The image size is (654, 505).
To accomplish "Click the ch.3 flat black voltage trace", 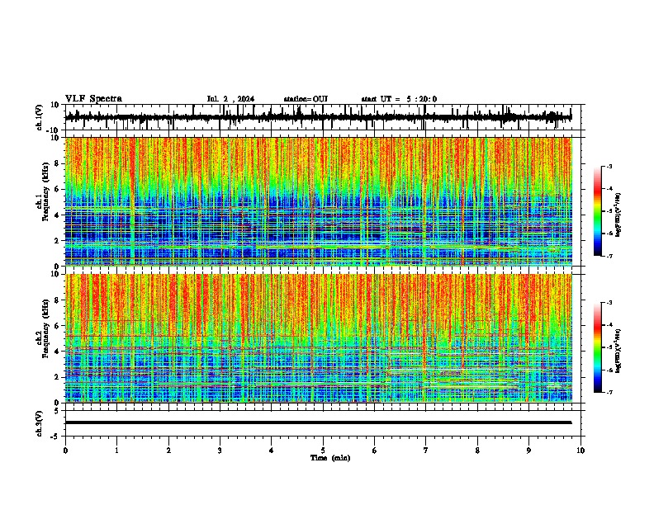I will pos(318,422).
